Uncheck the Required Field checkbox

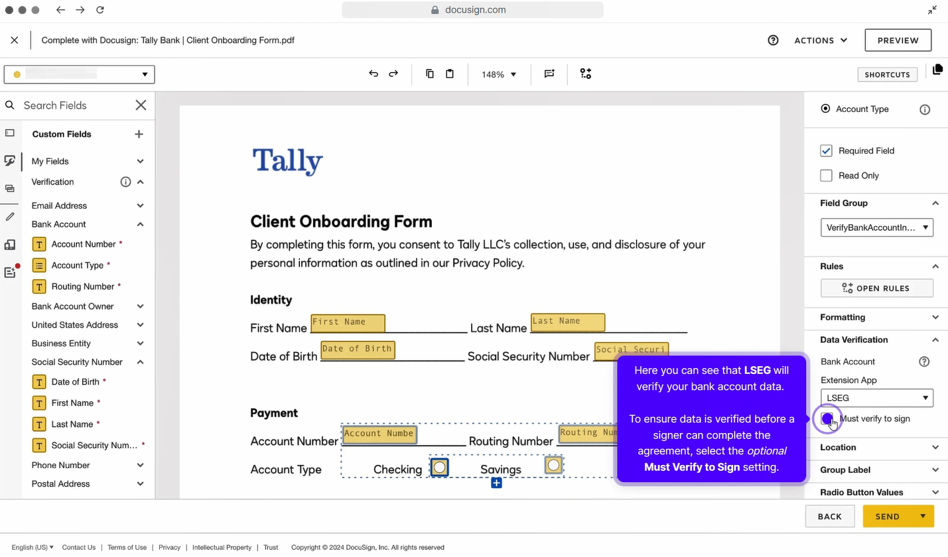826,151
